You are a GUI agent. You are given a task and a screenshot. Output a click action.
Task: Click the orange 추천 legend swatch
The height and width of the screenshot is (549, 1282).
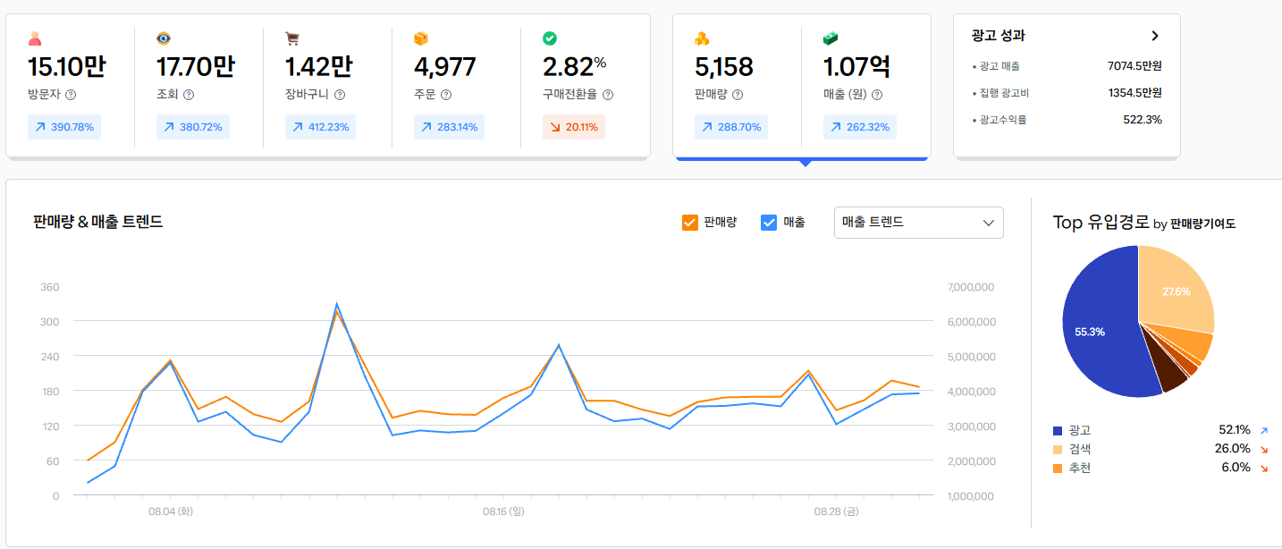(1058, 469)
